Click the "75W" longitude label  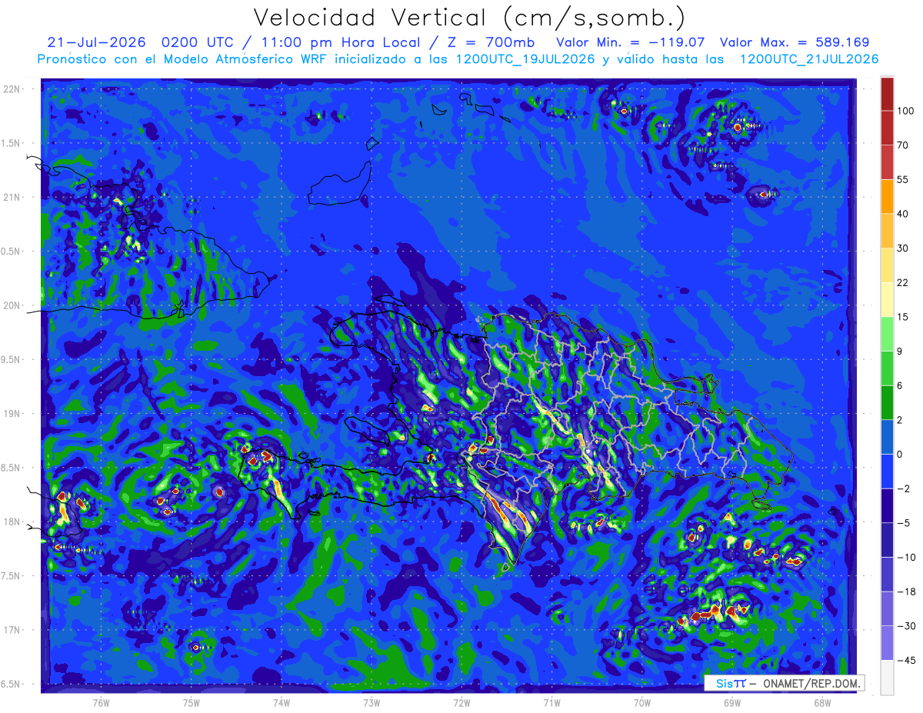click(192, 702)
